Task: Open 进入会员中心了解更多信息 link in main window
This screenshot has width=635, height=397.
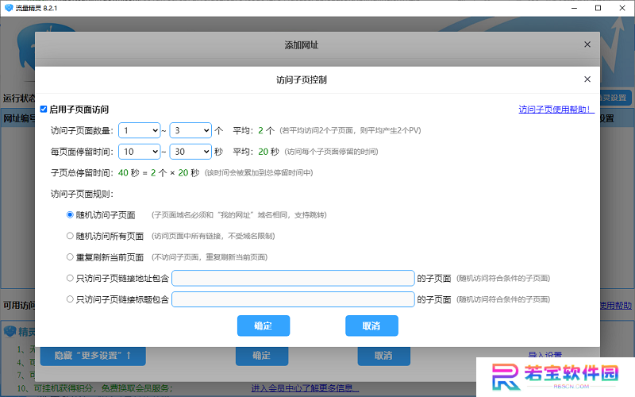Action: (305, 388)
